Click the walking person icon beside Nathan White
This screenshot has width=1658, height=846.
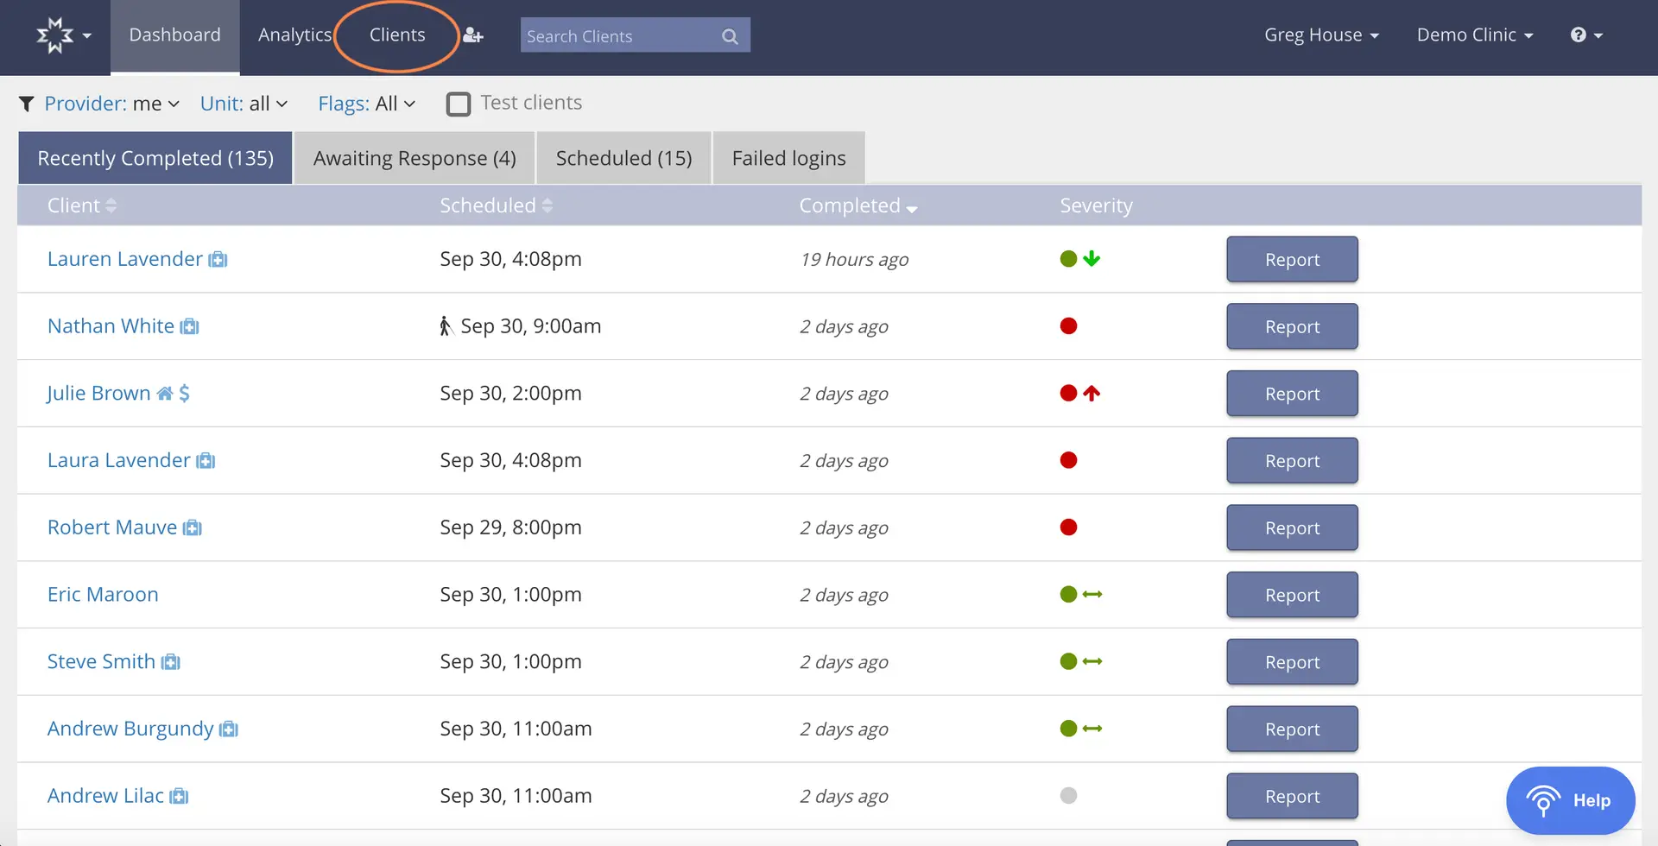tap(445, 325)
